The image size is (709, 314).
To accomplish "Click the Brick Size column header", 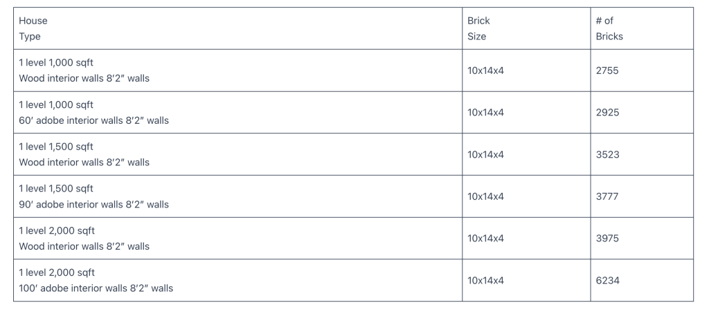I will tap(477, 28).
